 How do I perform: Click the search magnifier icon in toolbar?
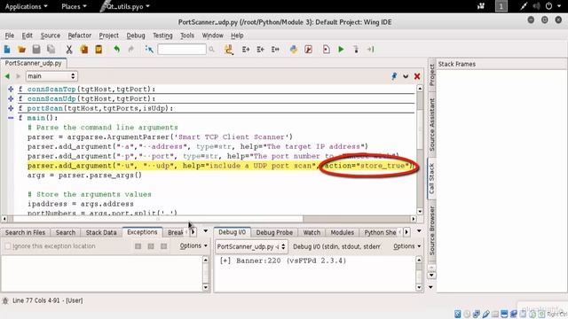click(211, 50)
